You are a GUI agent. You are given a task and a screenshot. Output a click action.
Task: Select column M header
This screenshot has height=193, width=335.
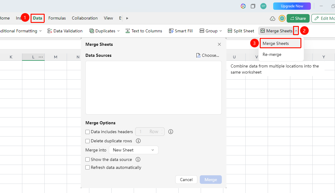pyautogui.click(x=56, y=57)
